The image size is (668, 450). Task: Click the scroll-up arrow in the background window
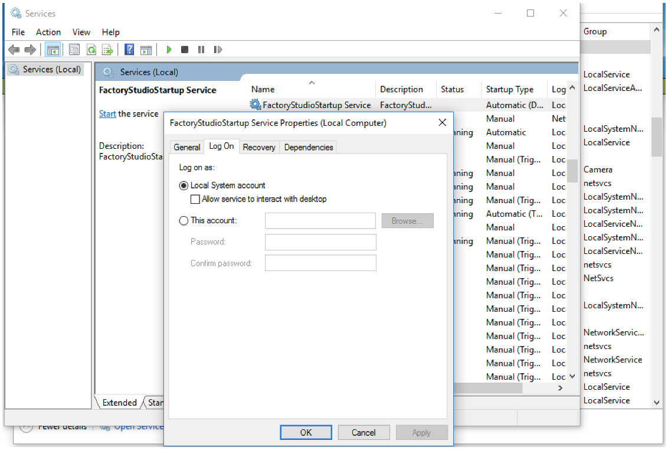pyautogui.click(x=657, y=30)
